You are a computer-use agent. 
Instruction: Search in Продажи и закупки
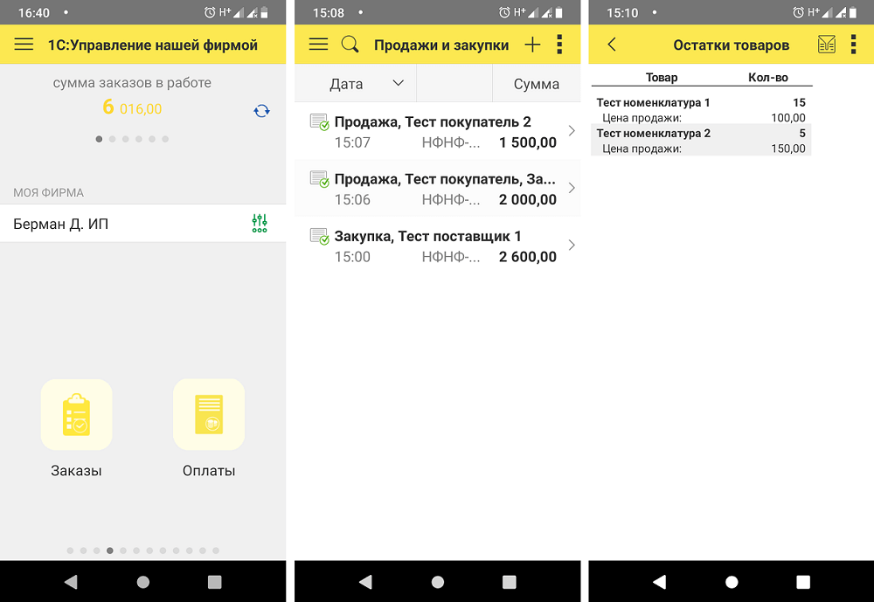pos(350,44)
